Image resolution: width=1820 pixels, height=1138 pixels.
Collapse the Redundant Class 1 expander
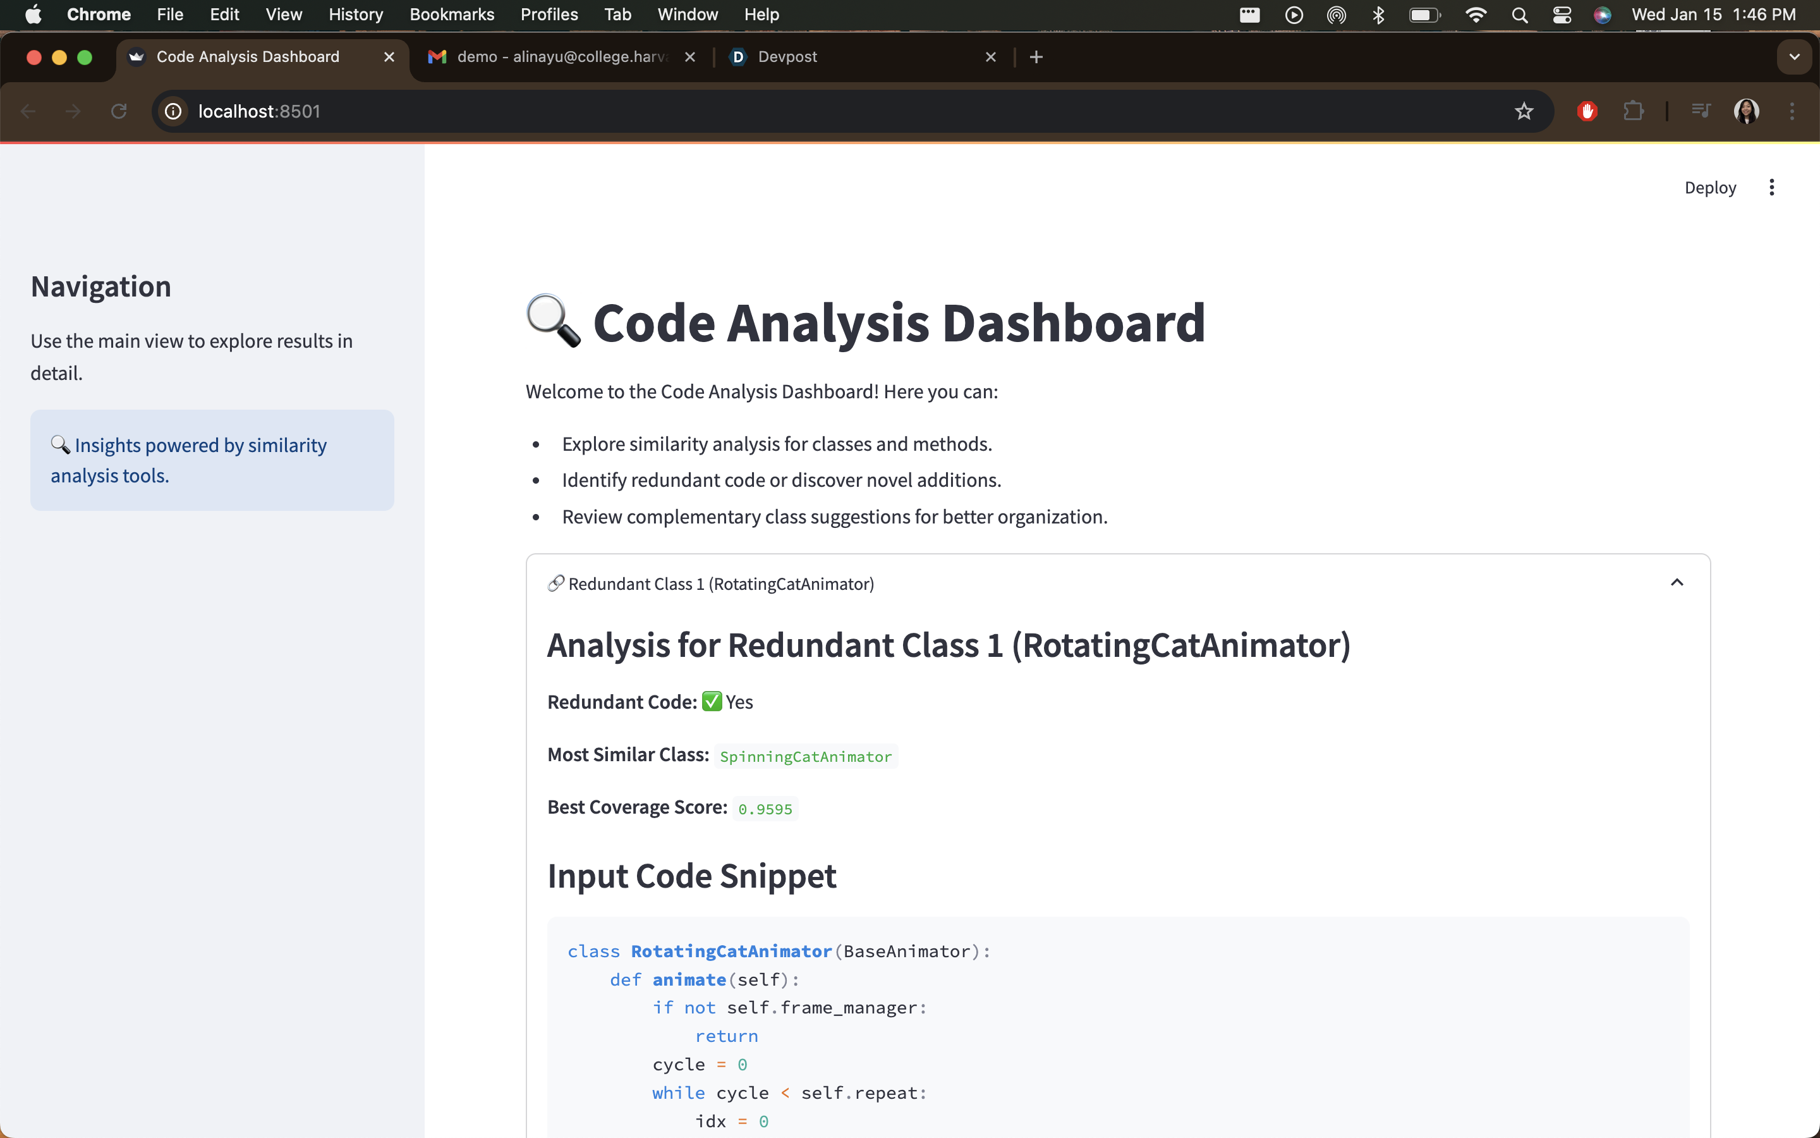point(1677,584)
